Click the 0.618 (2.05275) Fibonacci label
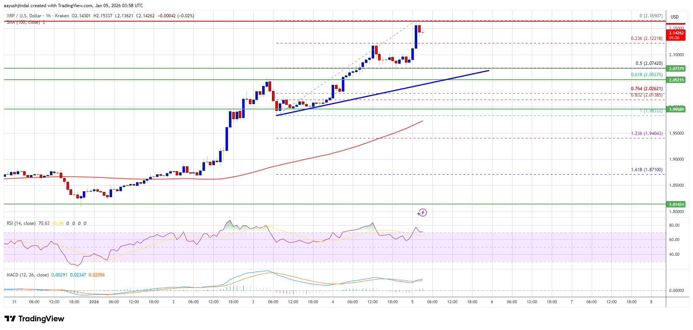Viewport: 693px width, 330px height. pos(647,75)
